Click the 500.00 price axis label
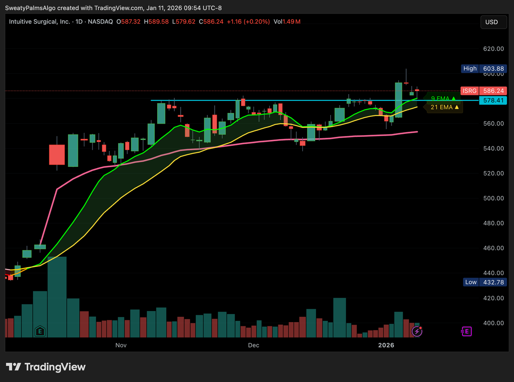 493,198
